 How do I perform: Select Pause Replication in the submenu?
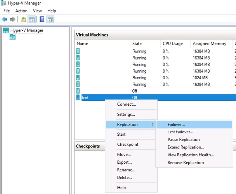click(194, 140)
